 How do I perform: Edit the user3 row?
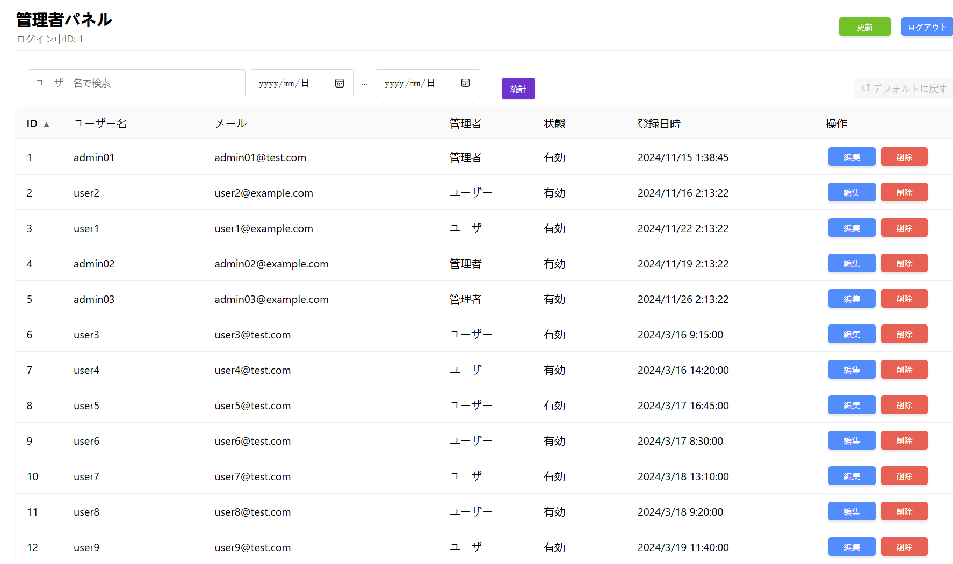851,334
